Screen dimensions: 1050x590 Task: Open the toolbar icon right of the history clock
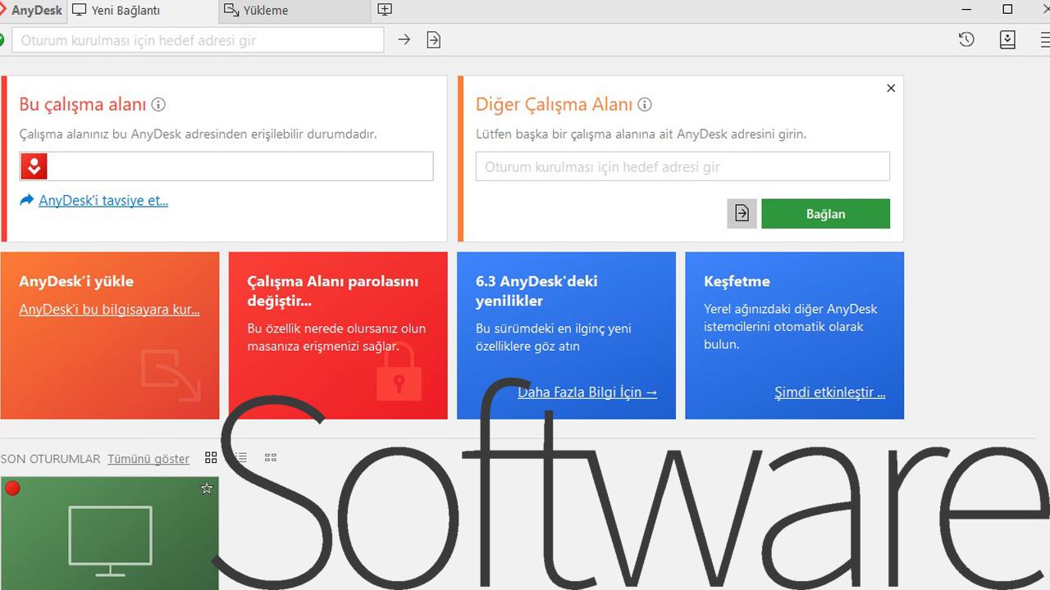click(x=1007, y=39)
